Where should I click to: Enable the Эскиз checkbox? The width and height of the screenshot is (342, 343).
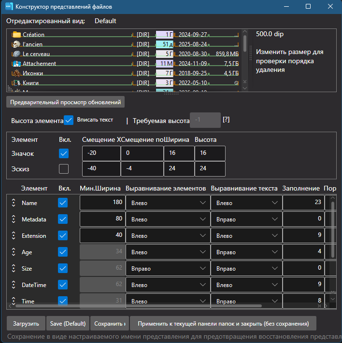click(64, 169)
